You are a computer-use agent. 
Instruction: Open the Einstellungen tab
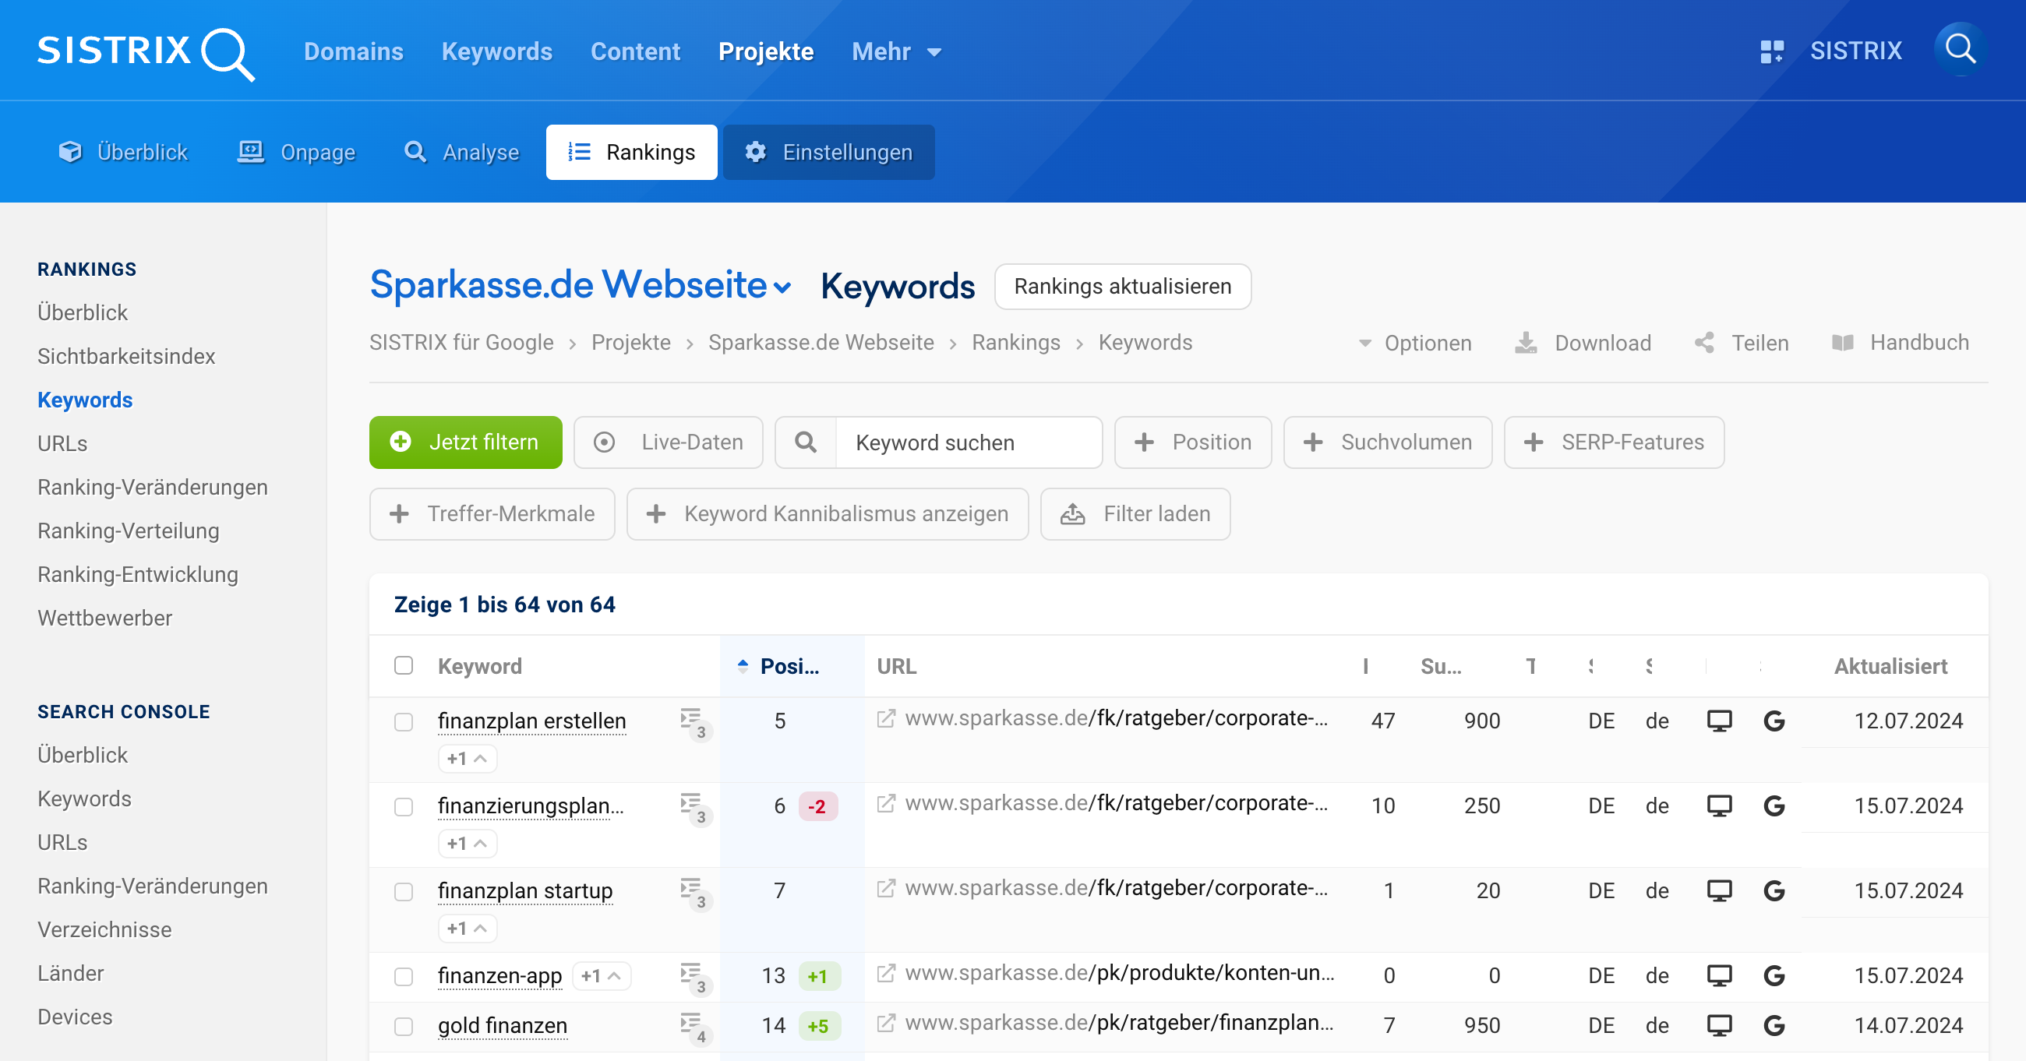pos(829,152)
